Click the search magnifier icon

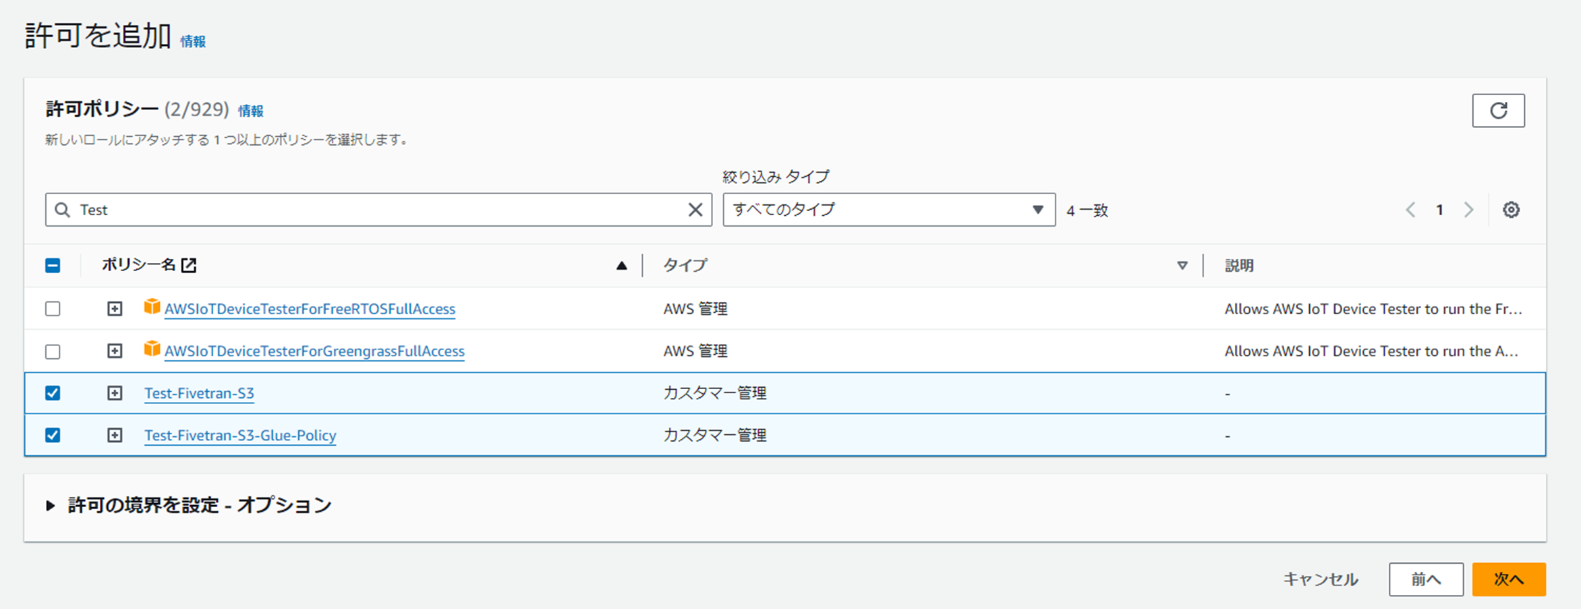[62, 210]
